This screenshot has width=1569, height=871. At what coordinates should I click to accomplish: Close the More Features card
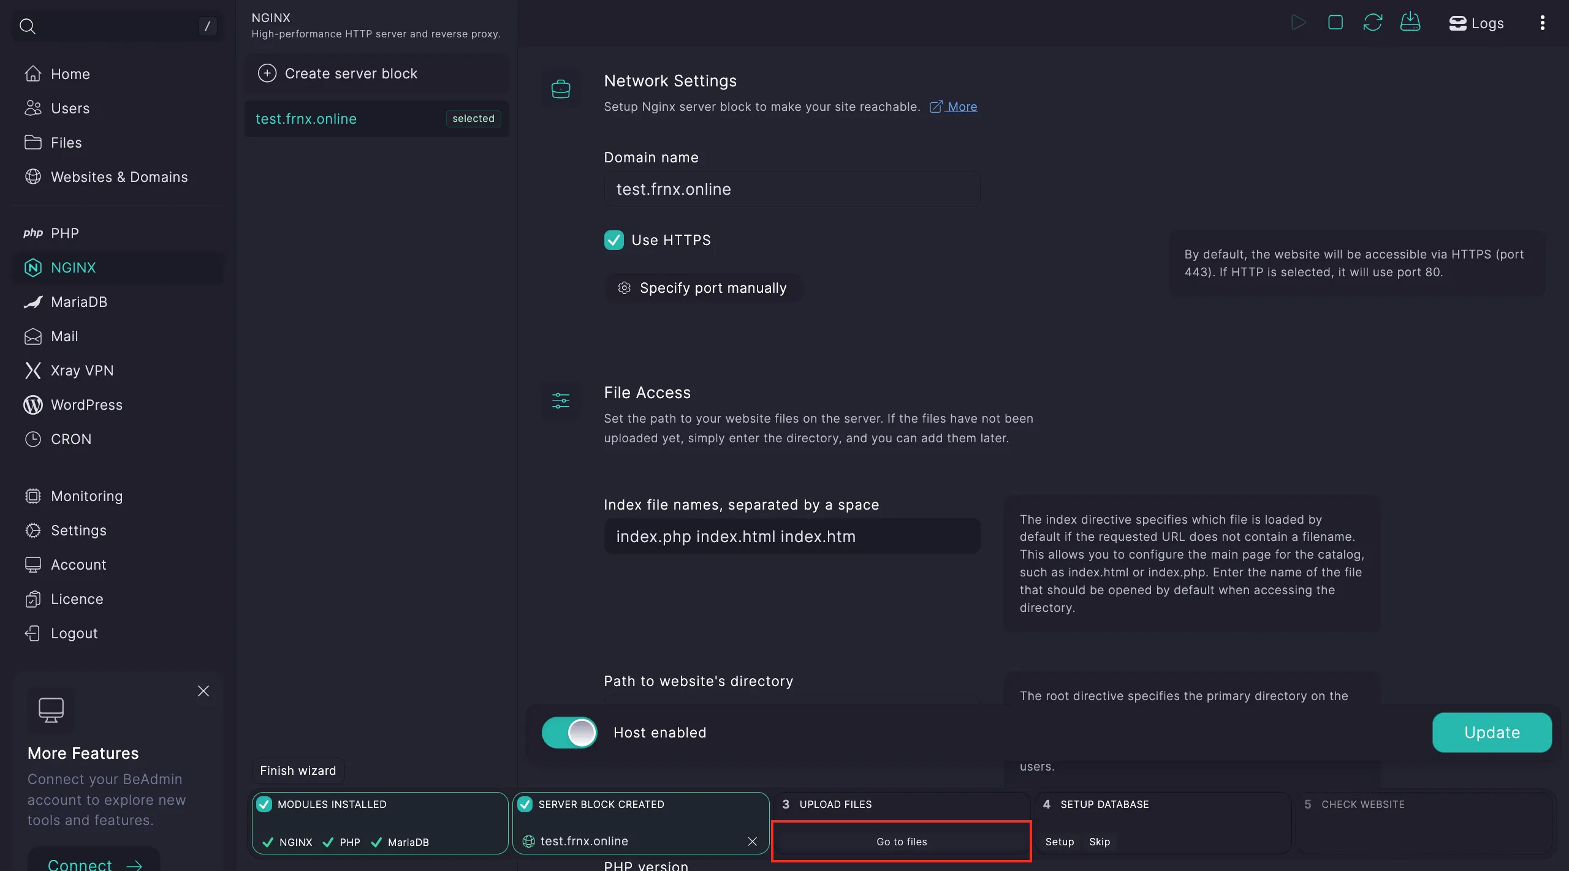203,691
